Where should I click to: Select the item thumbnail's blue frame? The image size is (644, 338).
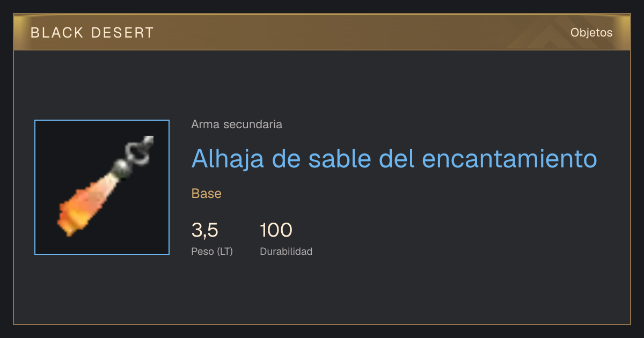(x=102, y=187)
